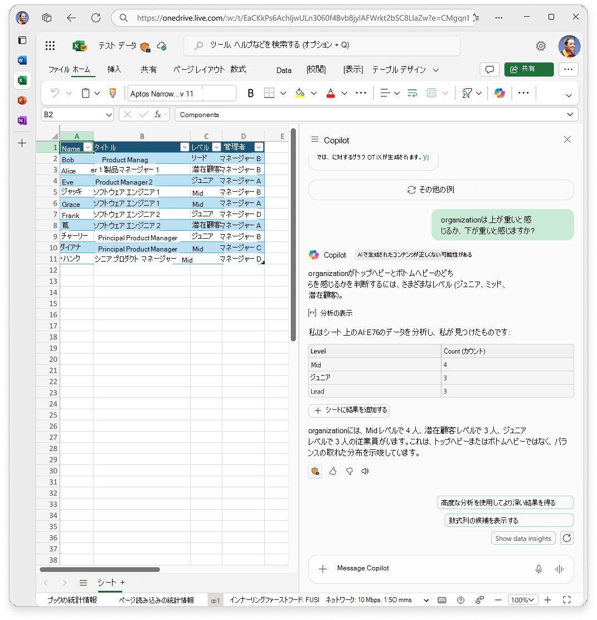Open the タイトル column filter dropdown
Viewport: 597px width, 620px height.
185,147
